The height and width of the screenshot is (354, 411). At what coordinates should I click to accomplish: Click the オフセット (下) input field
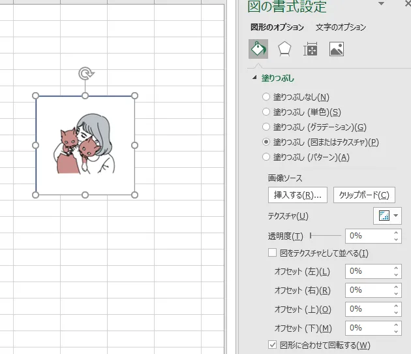[x=369, y=328]
